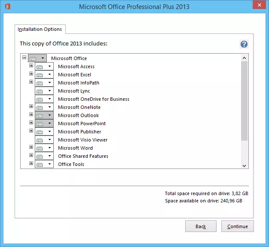Expand the Microsoft Excel node
The width and height of the screenshot is (269, 247).
[31, 74]
